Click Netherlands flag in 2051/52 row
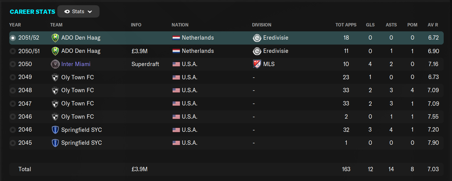The width and height of the screenshot is (452, 181). tap(176, 38)
